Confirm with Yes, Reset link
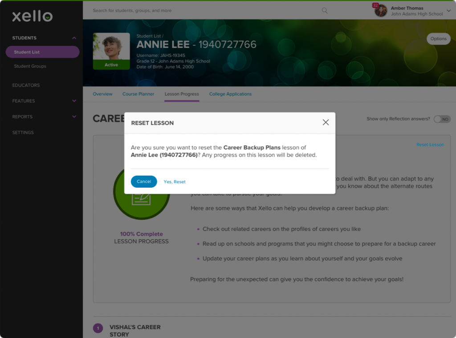Image resolution: width=456 pixels, height=338 pixels. [175, 182]
